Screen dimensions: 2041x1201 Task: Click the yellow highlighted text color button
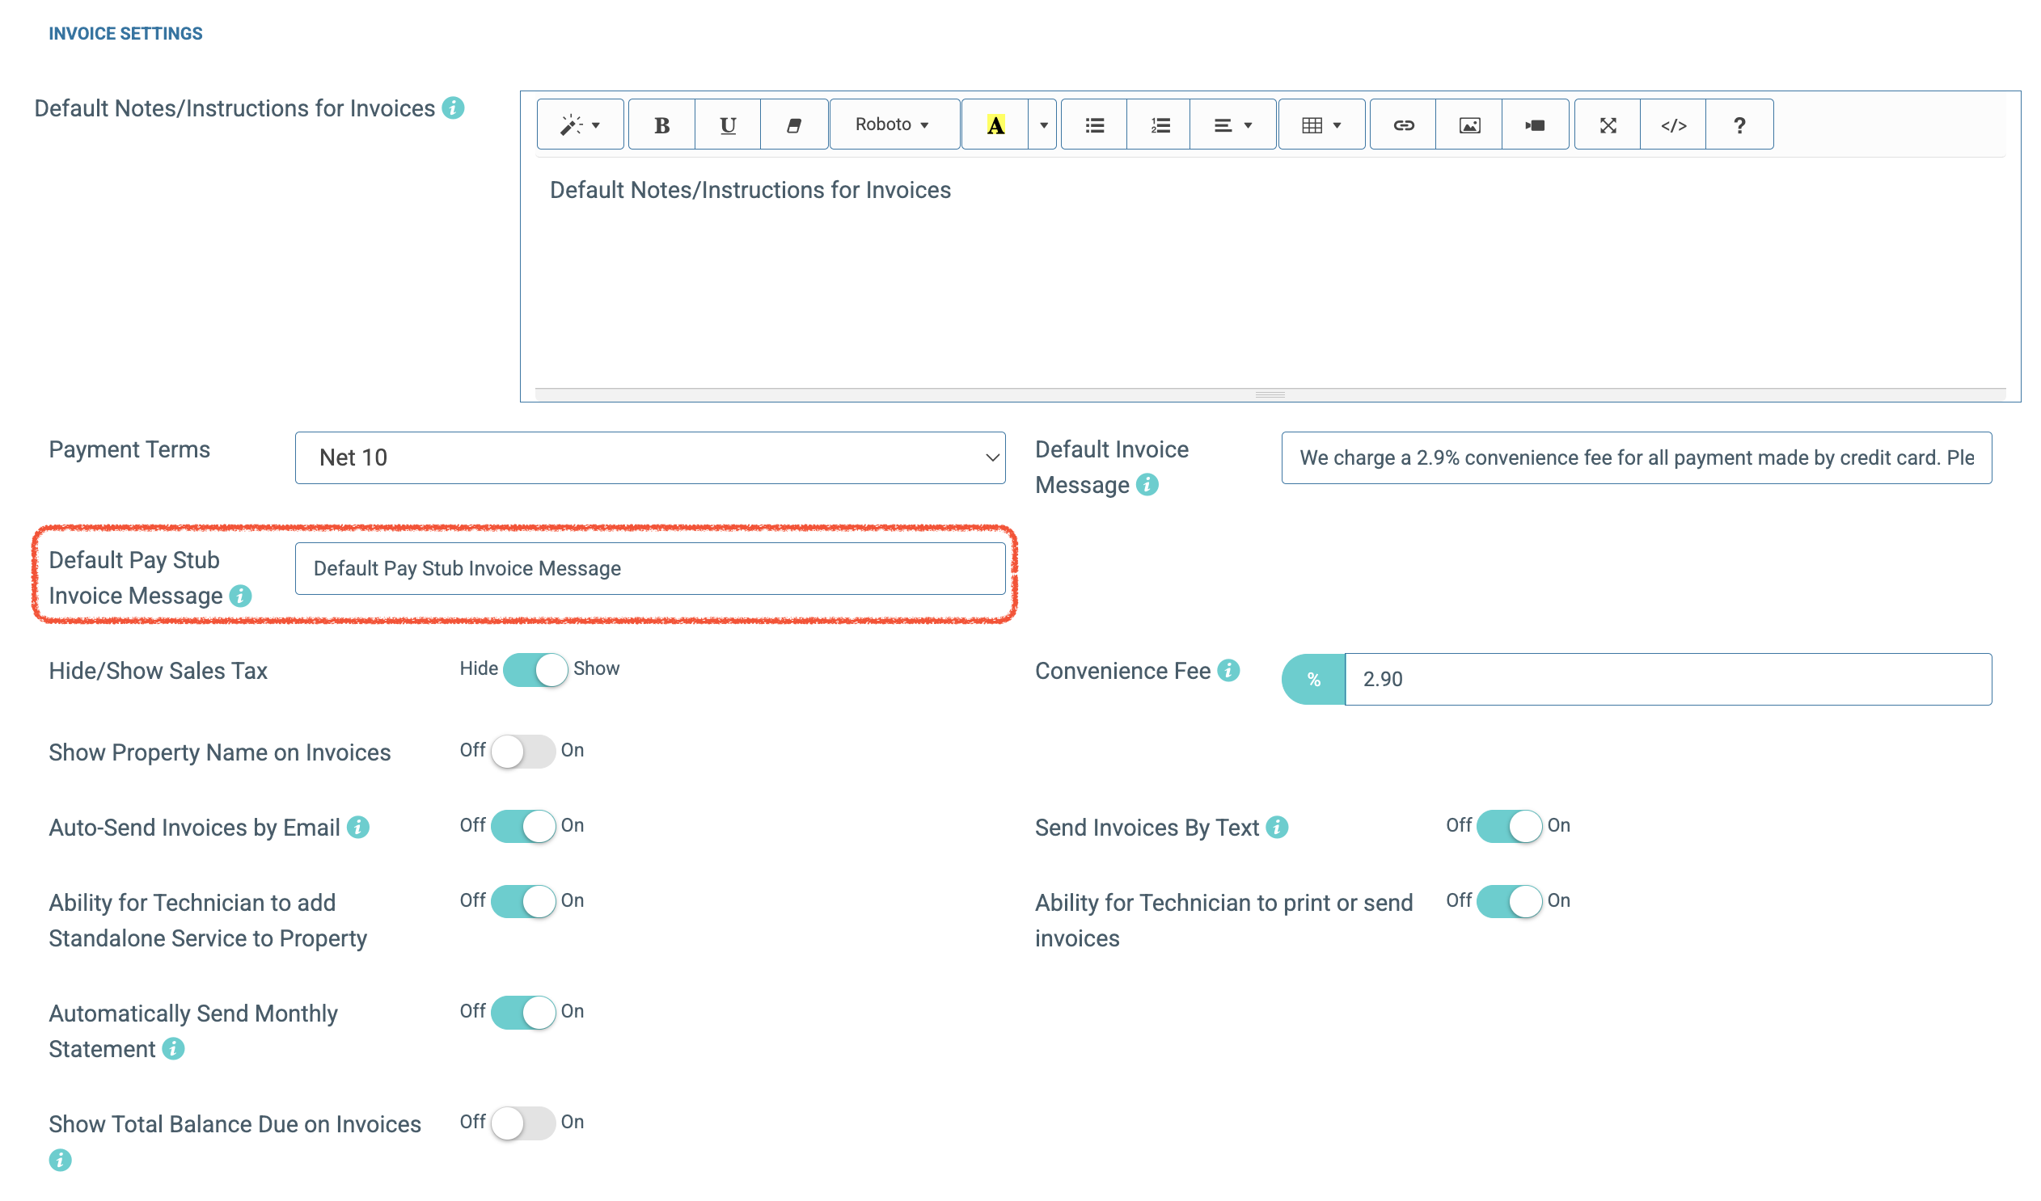(995, 124)
